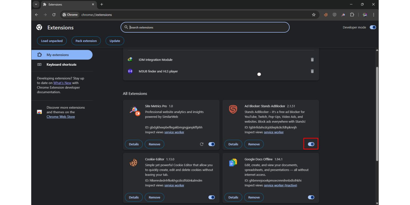The width and height of the screenshot is (410, 205).
Task: Remove Cookie-Editor extension
Action: tap(154, 197)
